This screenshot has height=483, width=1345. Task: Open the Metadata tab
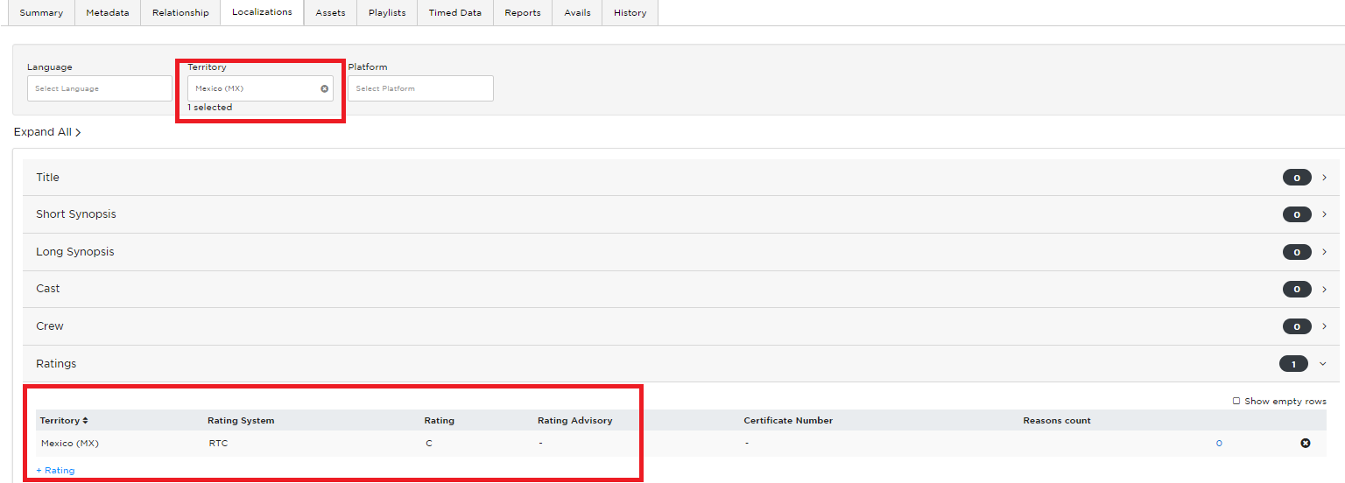point(108,12)
